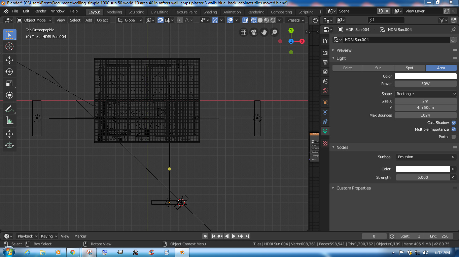Open the Texture properties checker tab
459x257 pixels.
point(325,143)
